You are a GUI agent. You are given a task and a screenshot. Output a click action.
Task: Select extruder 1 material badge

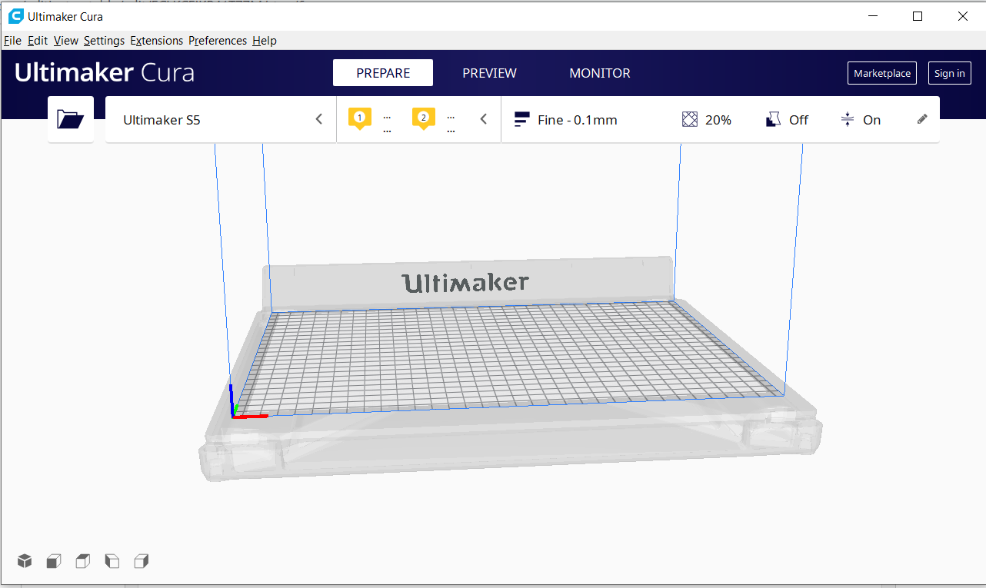tap(360, 118)
